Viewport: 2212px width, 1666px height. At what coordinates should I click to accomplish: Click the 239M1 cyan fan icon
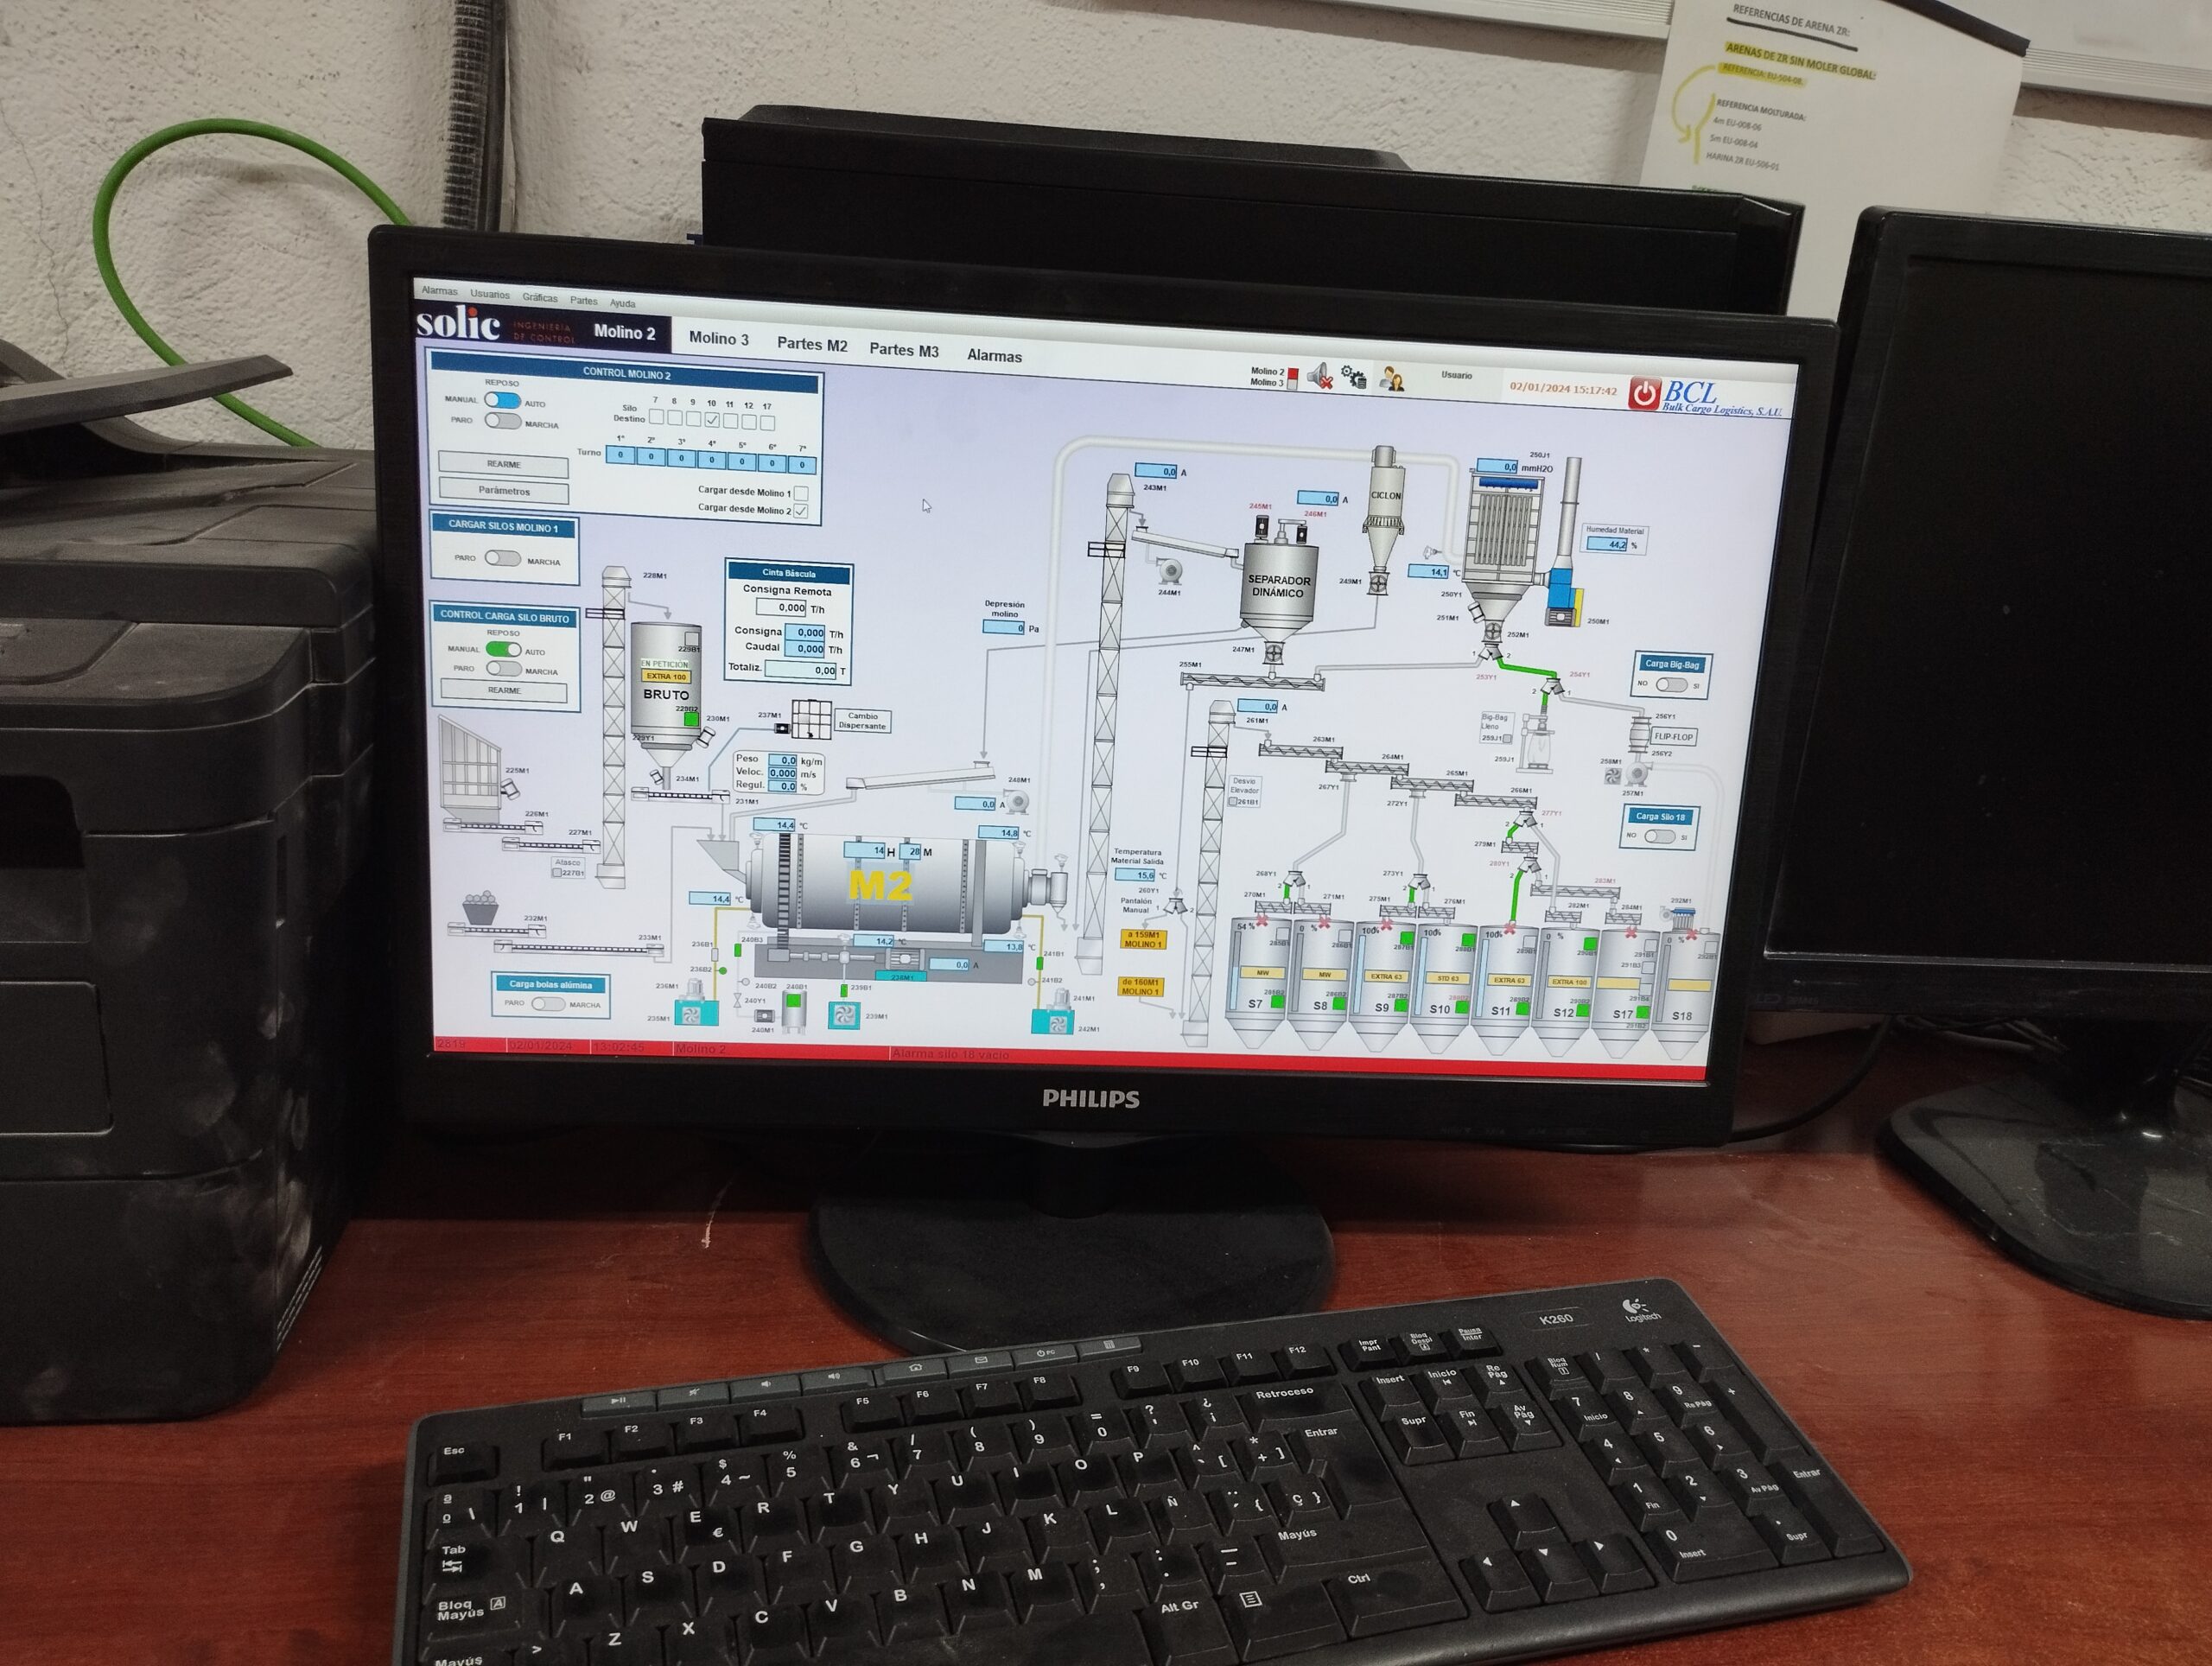pyautogui.click(x=845, y=1015)
